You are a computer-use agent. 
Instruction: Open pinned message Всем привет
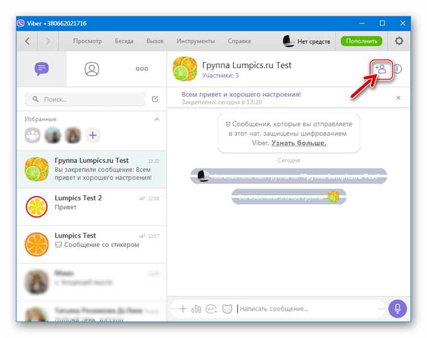241,94
